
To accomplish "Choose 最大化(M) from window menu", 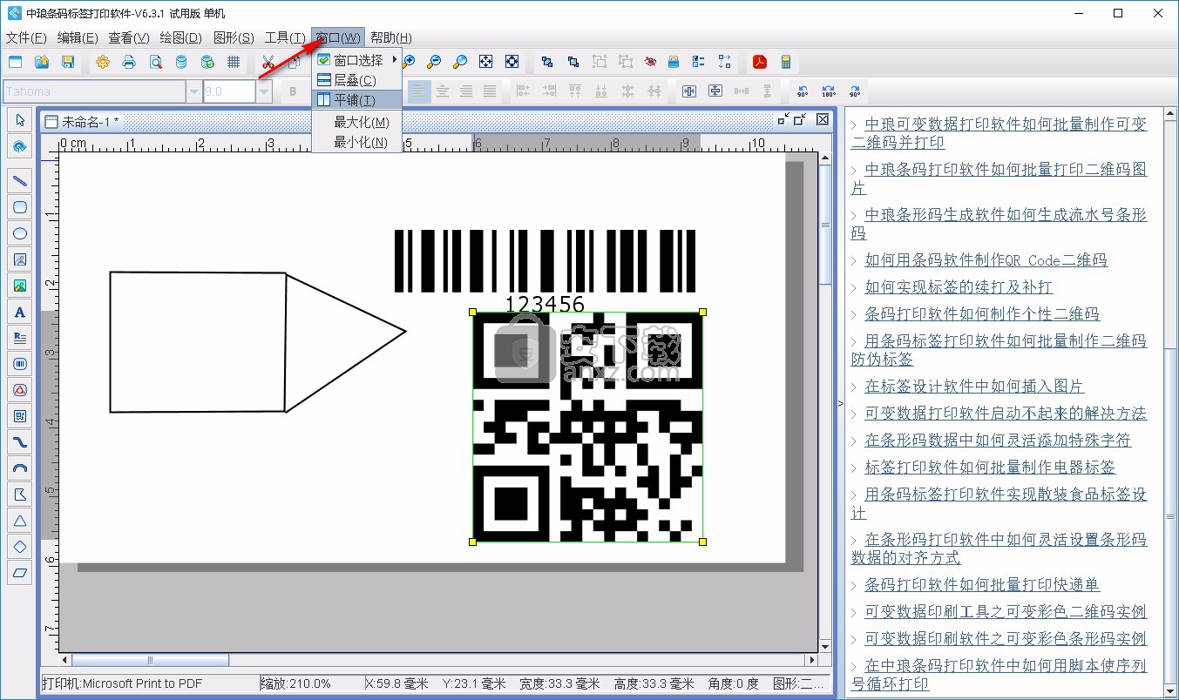I will pyautogui.click(x=356, y=122).
